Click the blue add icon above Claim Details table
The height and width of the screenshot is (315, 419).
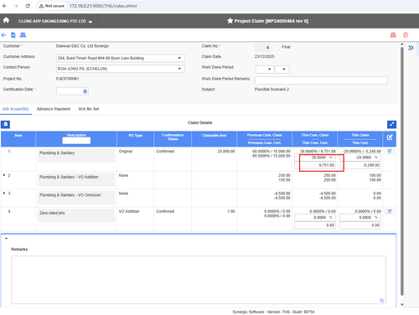coord(5,124)
